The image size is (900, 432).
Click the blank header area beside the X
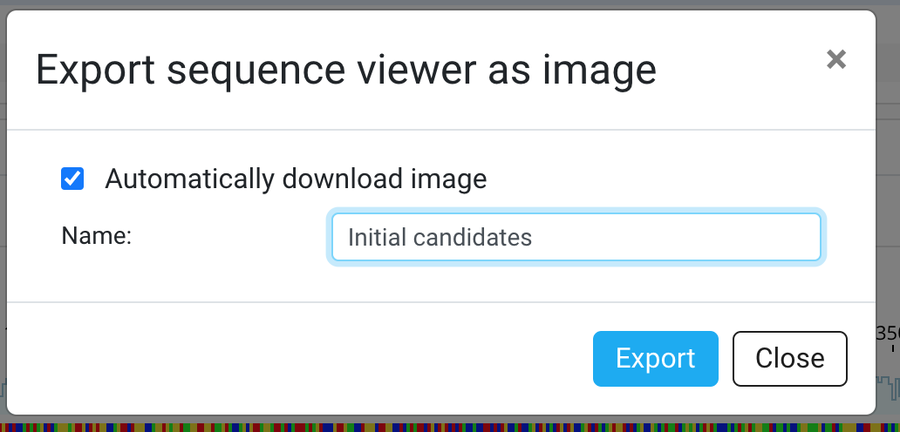[x=740, y=70]
